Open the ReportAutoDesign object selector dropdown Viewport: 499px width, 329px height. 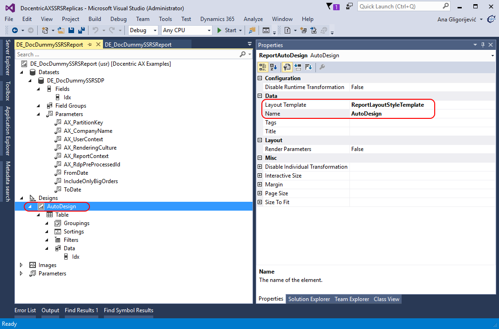pyautogui.click(x=492, y=55)
